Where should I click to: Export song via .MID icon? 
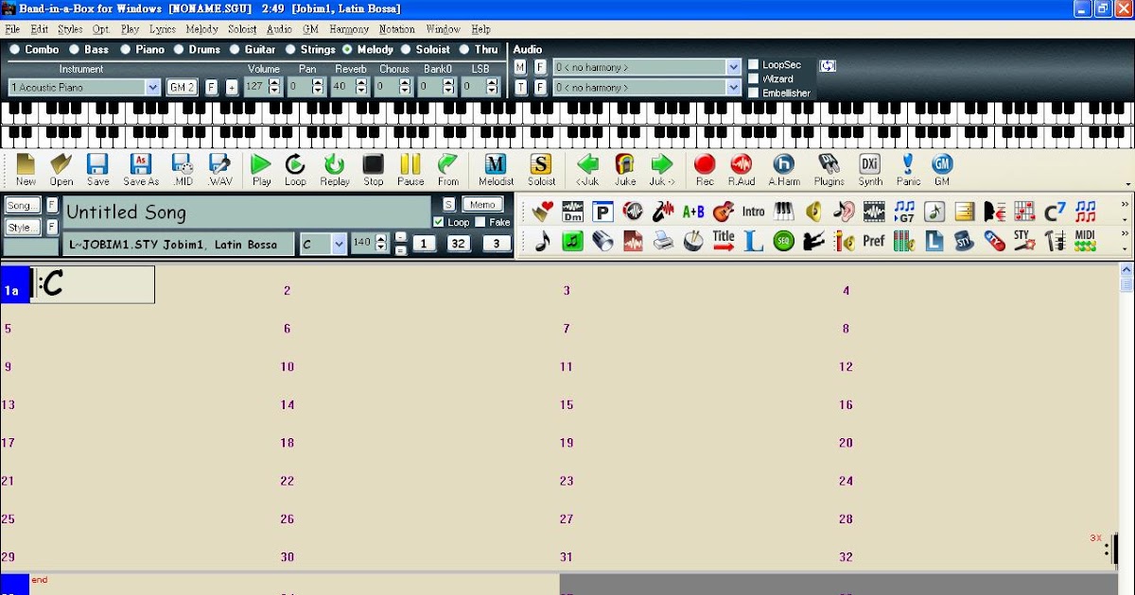[183, 169]
